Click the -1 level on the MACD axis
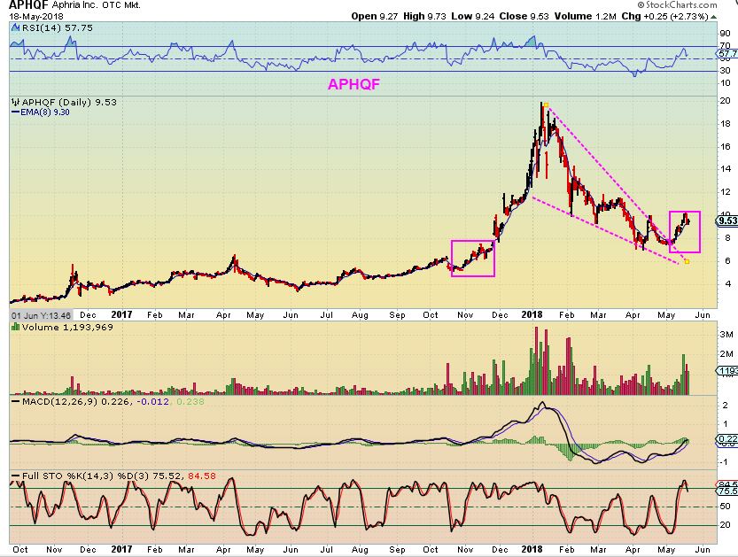The height and width of the screenshot is (557, 738). pos(726,462)
